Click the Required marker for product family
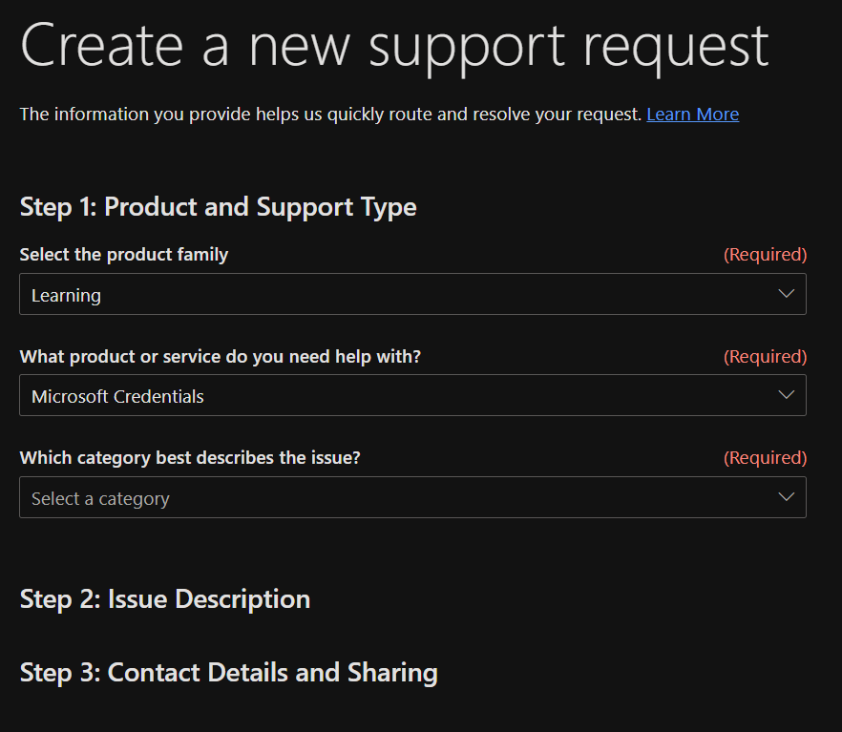842x732 pixels. click(765, 255)
